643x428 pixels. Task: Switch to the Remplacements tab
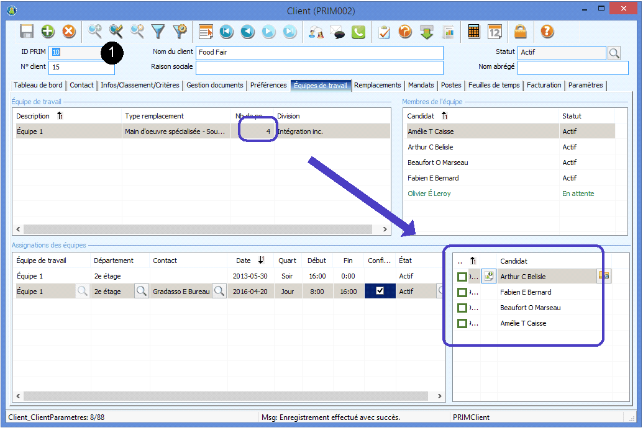[378, 86]
